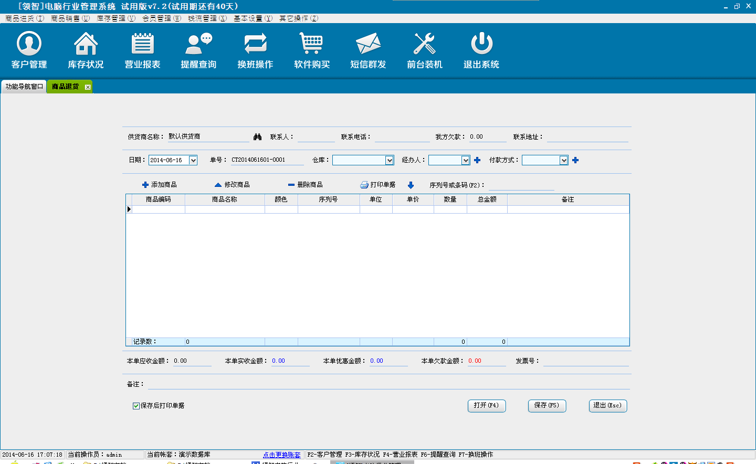Click the 备注 remarks input field
This screenshot has width=756, height=464.
(388, 384)
